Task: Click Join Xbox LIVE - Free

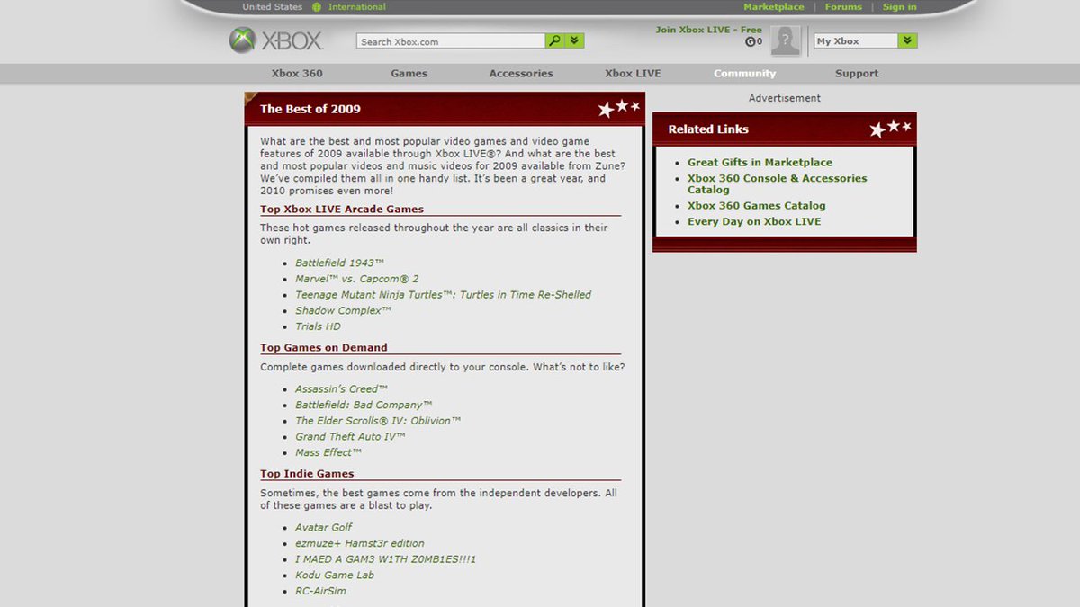Action: click(x=708, y=29)
